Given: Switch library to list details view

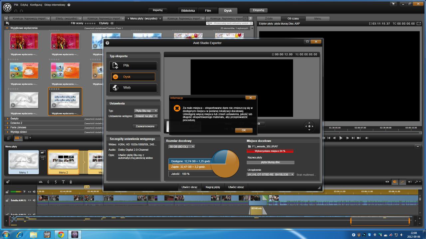Looking at the screenshot, I should coord(28,138).
